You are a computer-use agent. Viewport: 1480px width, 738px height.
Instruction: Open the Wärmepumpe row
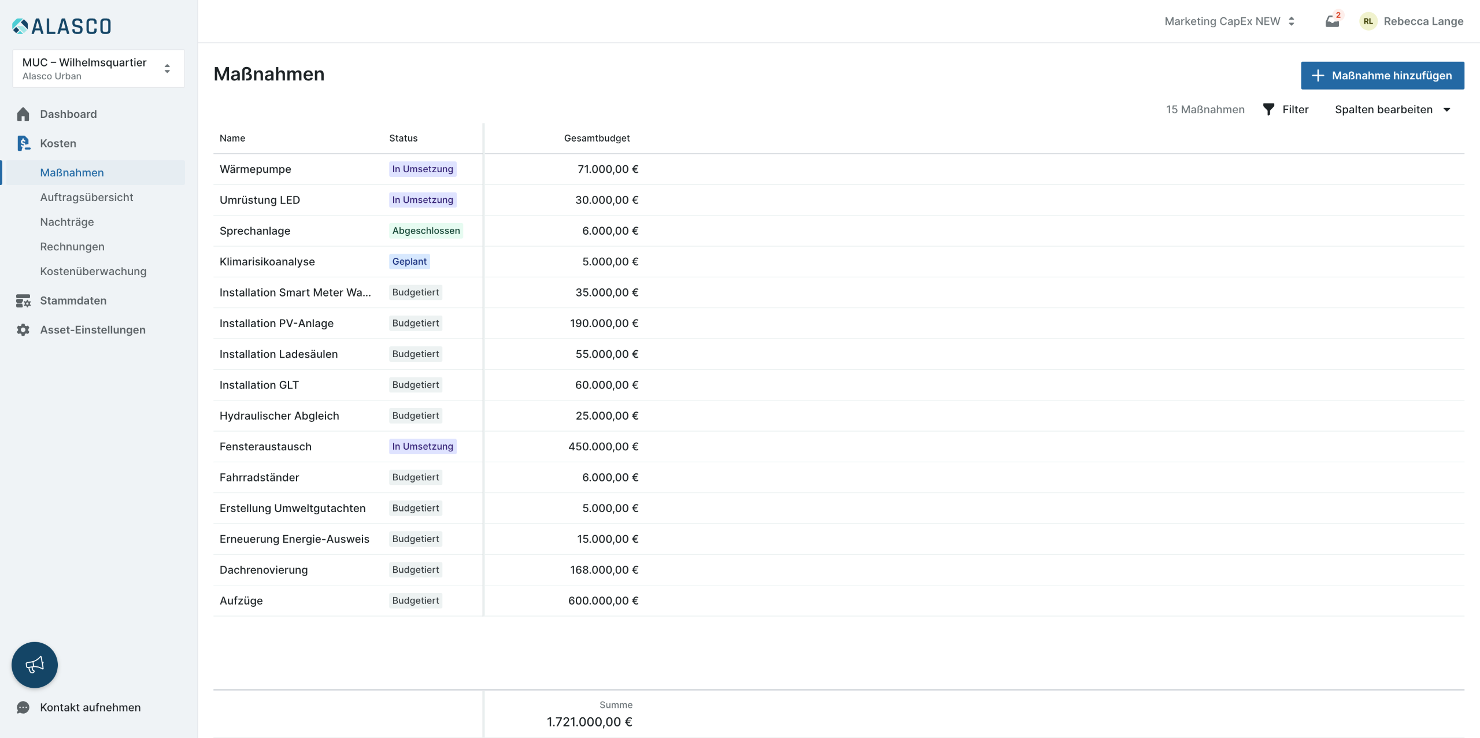pos(256,169)
